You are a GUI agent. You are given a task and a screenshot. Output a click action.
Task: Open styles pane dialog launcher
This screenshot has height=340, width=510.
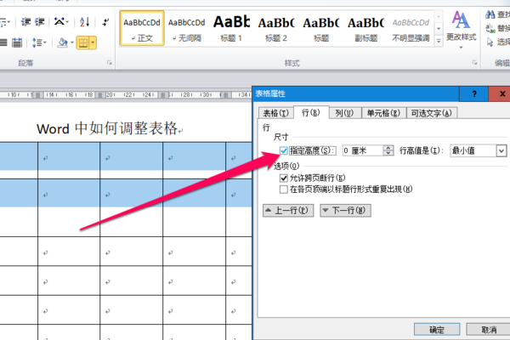(474, 62)
